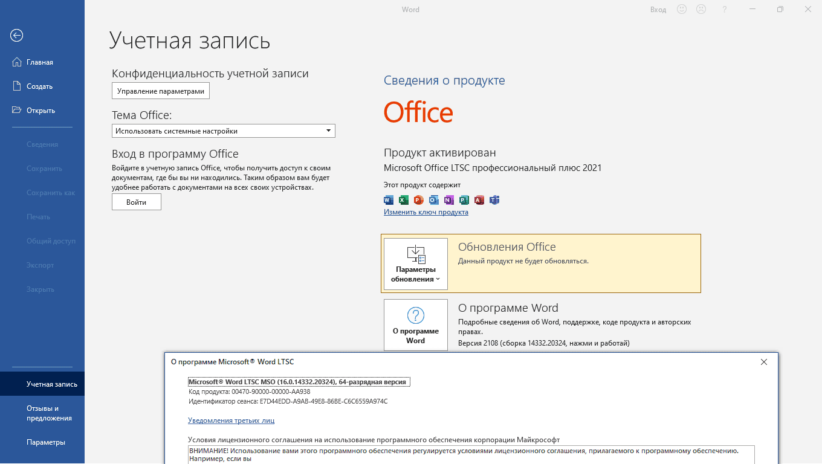Expand Параметры обновления options

tap(416, 264)
